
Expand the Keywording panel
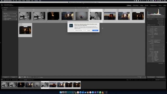point(164,21)
